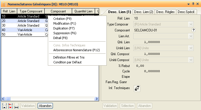201x110 pixels.
Task: Expand the Lien Art. dropdown
Action: (x=191, y=36)
